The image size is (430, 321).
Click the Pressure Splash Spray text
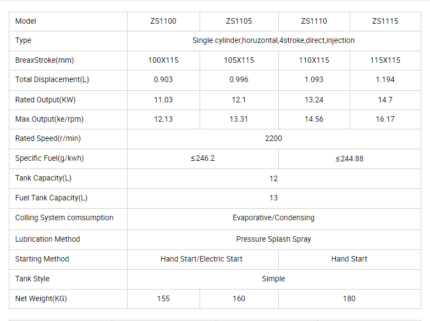tap(273, 239)
